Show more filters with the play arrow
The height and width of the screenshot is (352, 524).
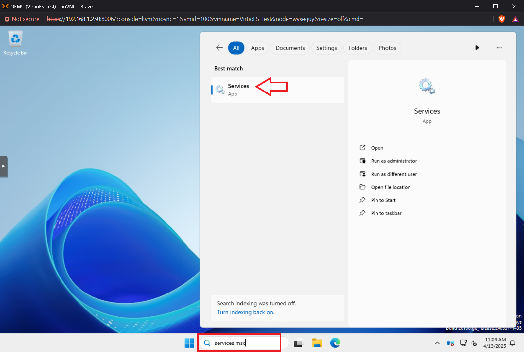pos(477,48)
